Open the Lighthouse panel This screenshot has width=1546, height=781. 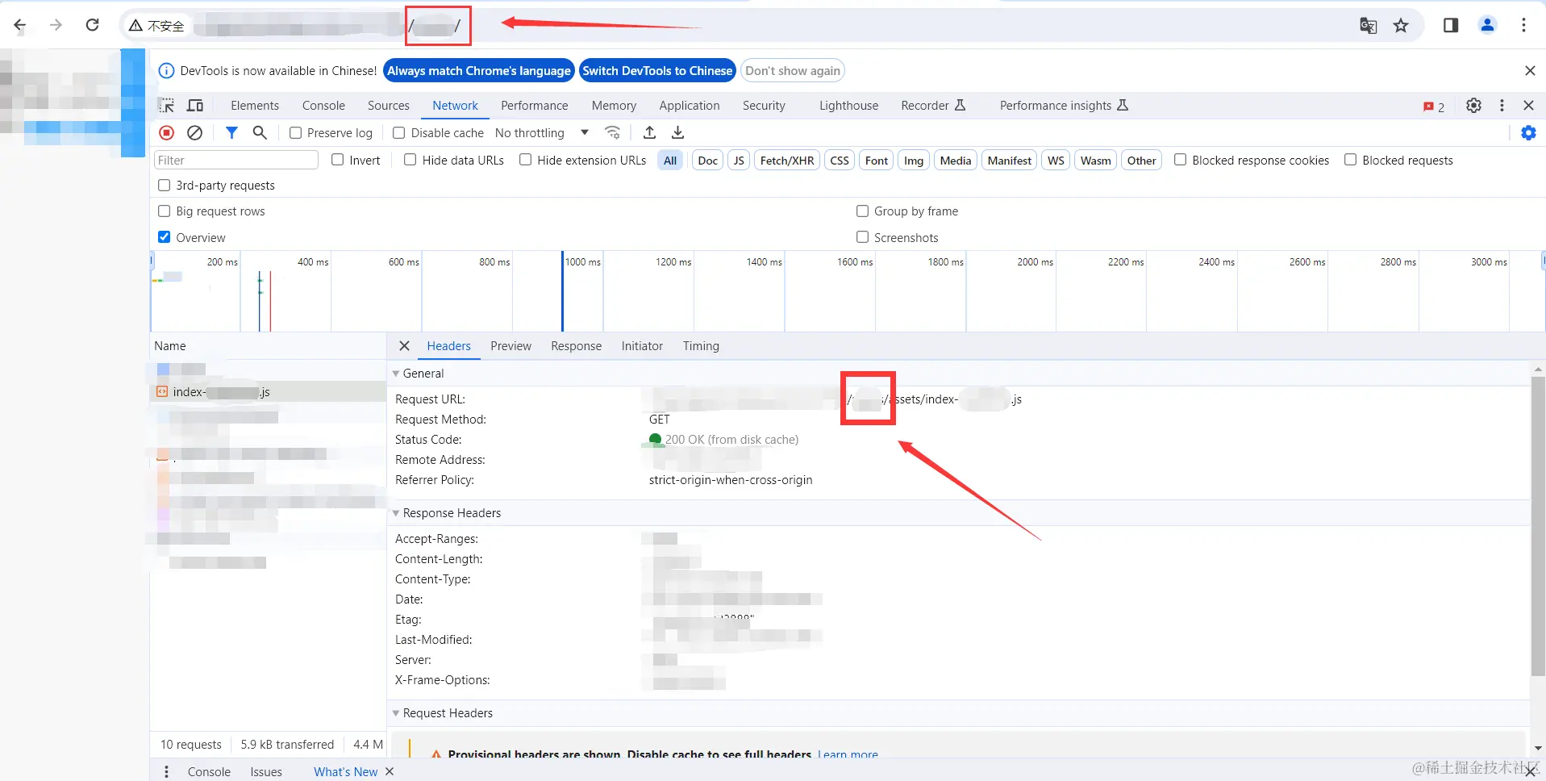[x=848, y=106]
